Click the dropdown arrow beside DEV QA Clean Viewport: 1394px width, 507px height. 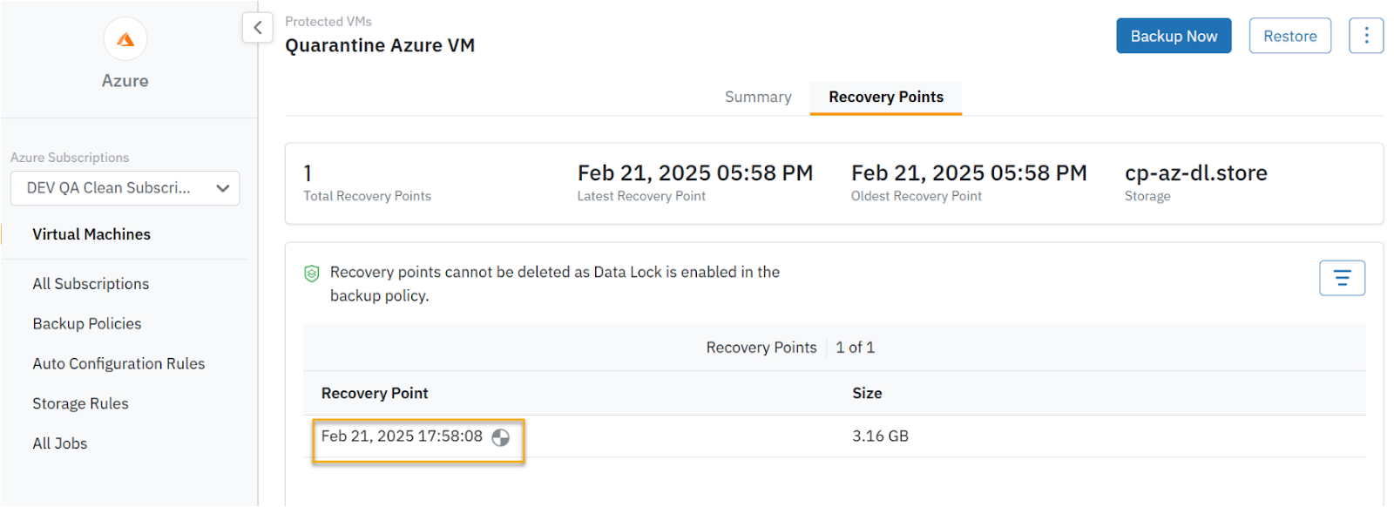(222, 188)
